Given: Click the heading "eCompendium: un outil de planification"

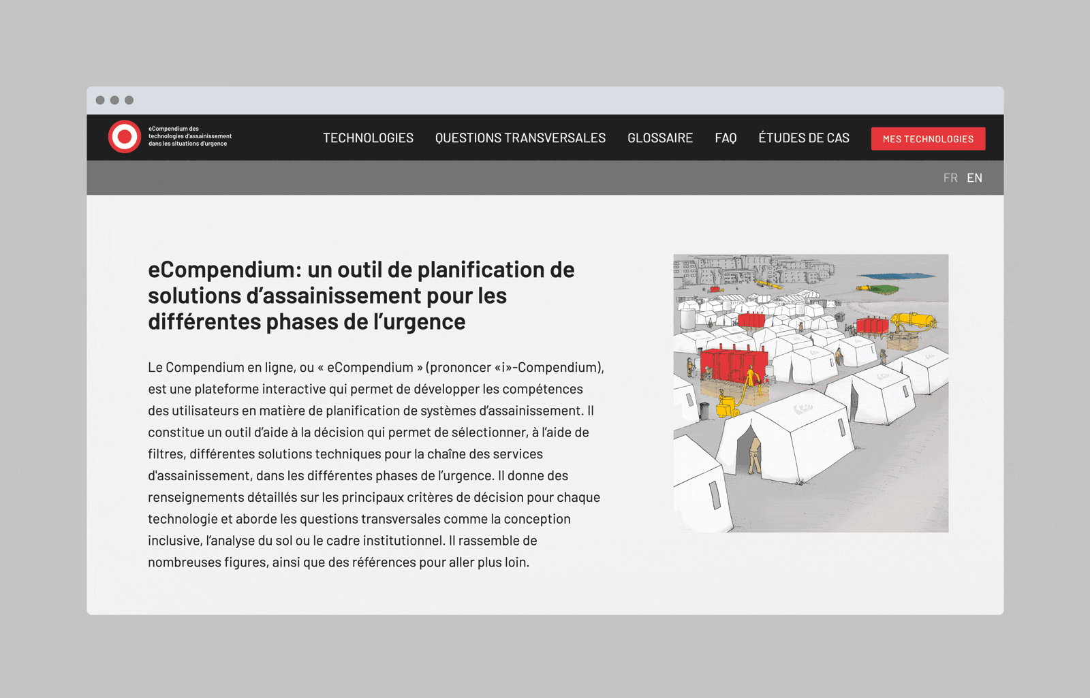Looking at the screenshot, I should [361, 296].
